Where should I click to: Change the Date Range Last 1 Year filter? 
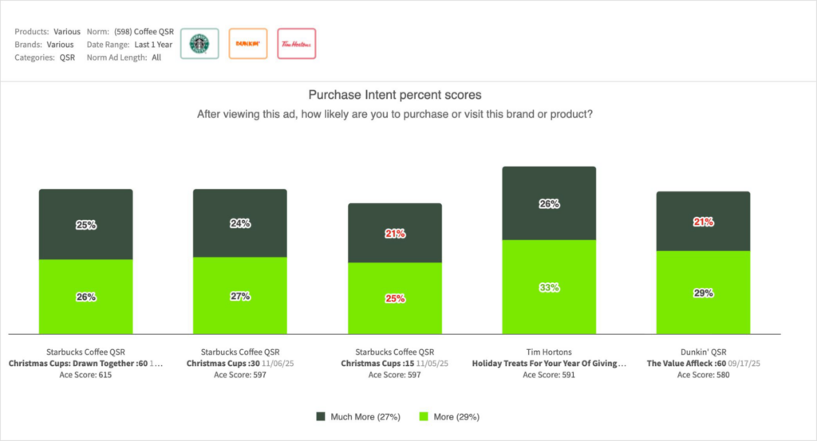pyautogui.click(x=153, y=45)
